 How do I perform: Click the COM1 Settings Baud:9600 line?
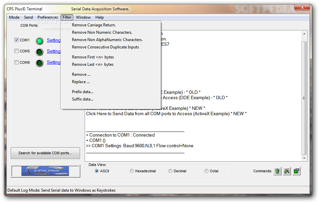click(140, 146)
